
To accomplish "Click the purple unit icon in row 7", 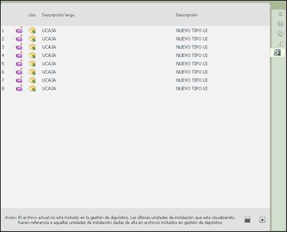I will pyautogui.click(x=19, y=80).
